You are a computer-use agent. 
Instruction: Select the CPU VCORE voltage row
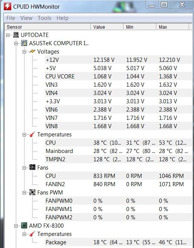[118, 77]
